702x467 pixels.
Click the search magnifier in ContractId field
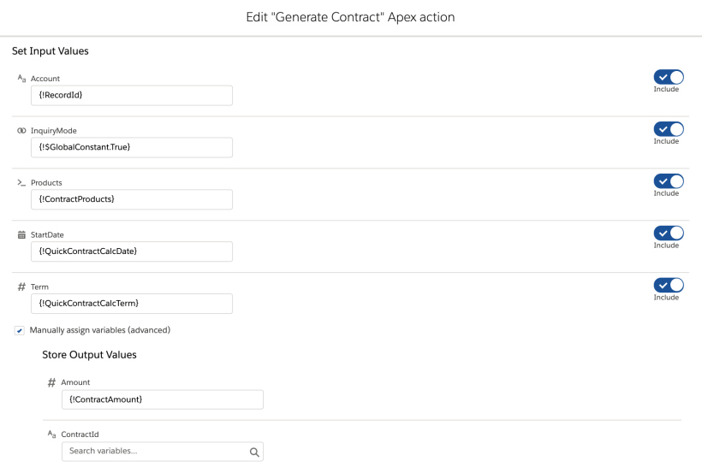pyautogui.click(x=254, y=452)
